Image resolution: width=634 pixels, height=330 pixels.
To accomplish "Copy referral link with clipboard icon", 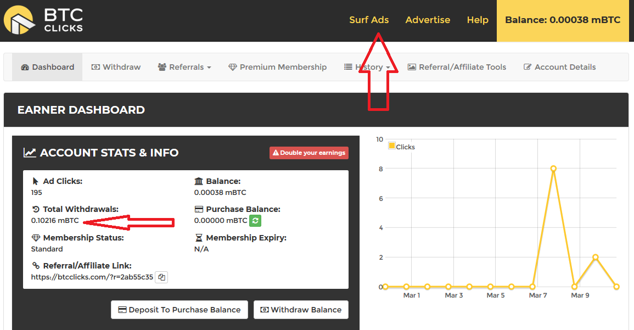I will pyautogui.click(x=161, y=277).
